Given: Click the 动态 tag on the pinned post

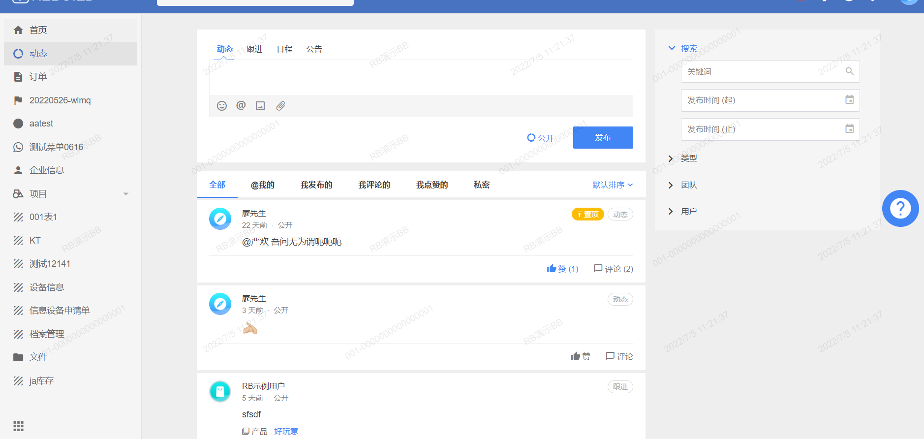Looking at the screenshot, I should (620, 215).
